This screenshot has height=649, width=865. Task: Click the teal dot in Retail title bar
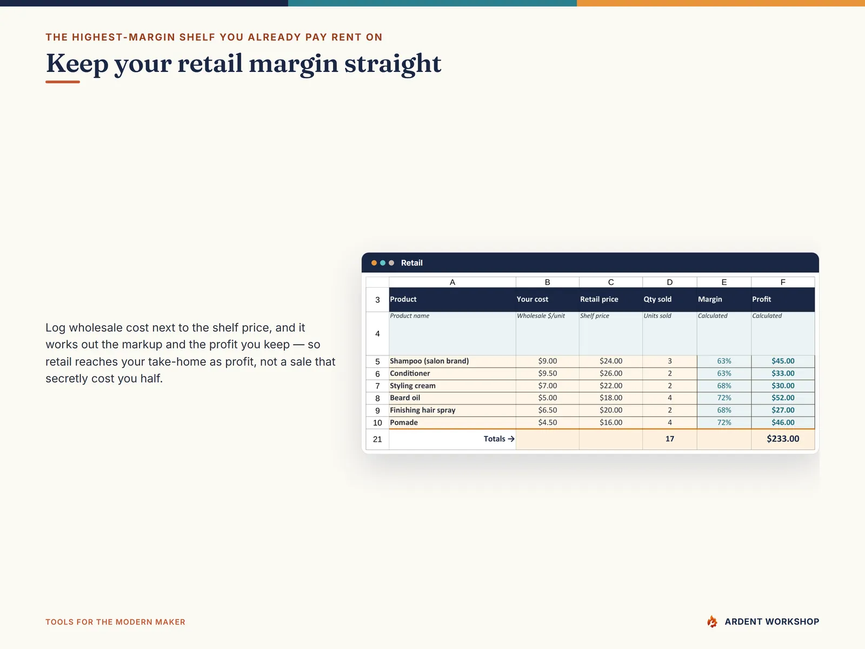point(383,263)
